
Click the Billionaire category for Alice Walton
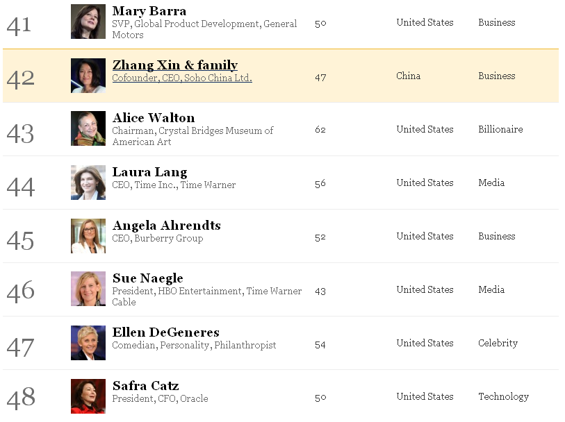(x=500, y=129)
